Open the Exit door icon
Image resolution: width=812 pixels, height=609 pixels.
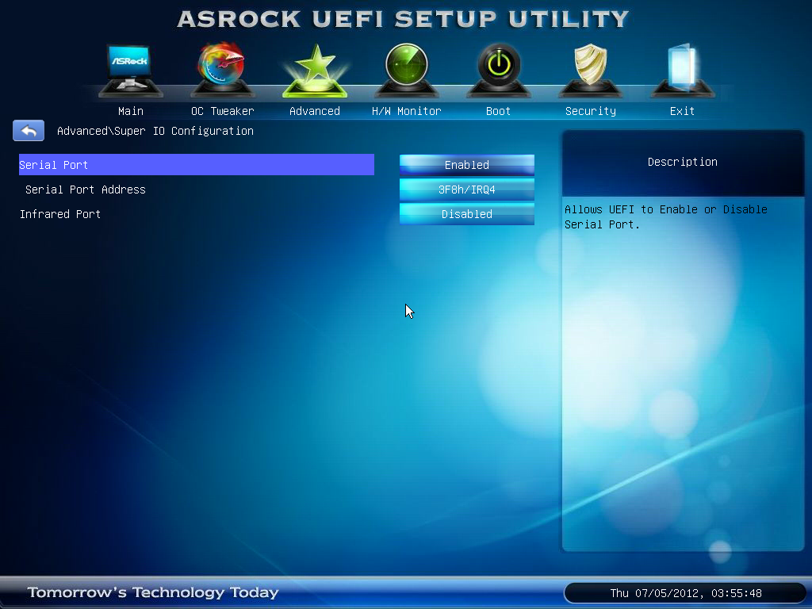click(x=683, y=71)
